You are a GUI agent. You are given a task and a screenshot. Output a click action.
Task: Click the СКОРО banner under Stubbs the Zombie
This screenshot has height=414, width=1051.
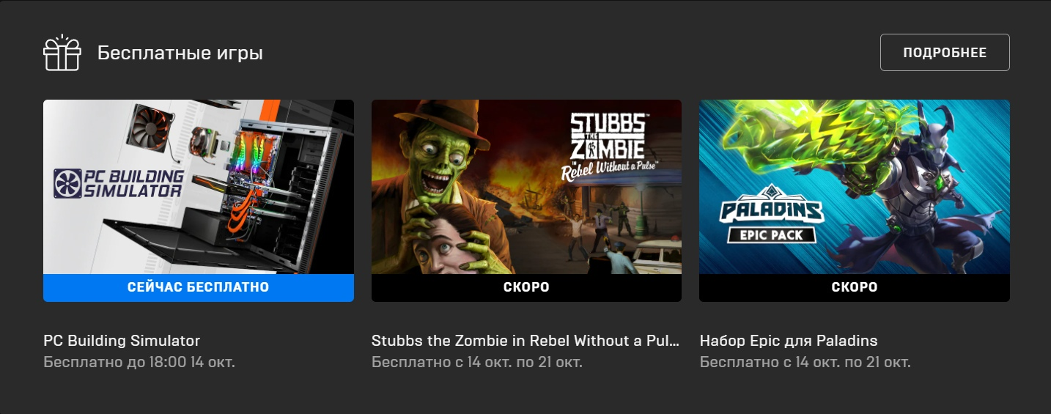pos(526,287)
